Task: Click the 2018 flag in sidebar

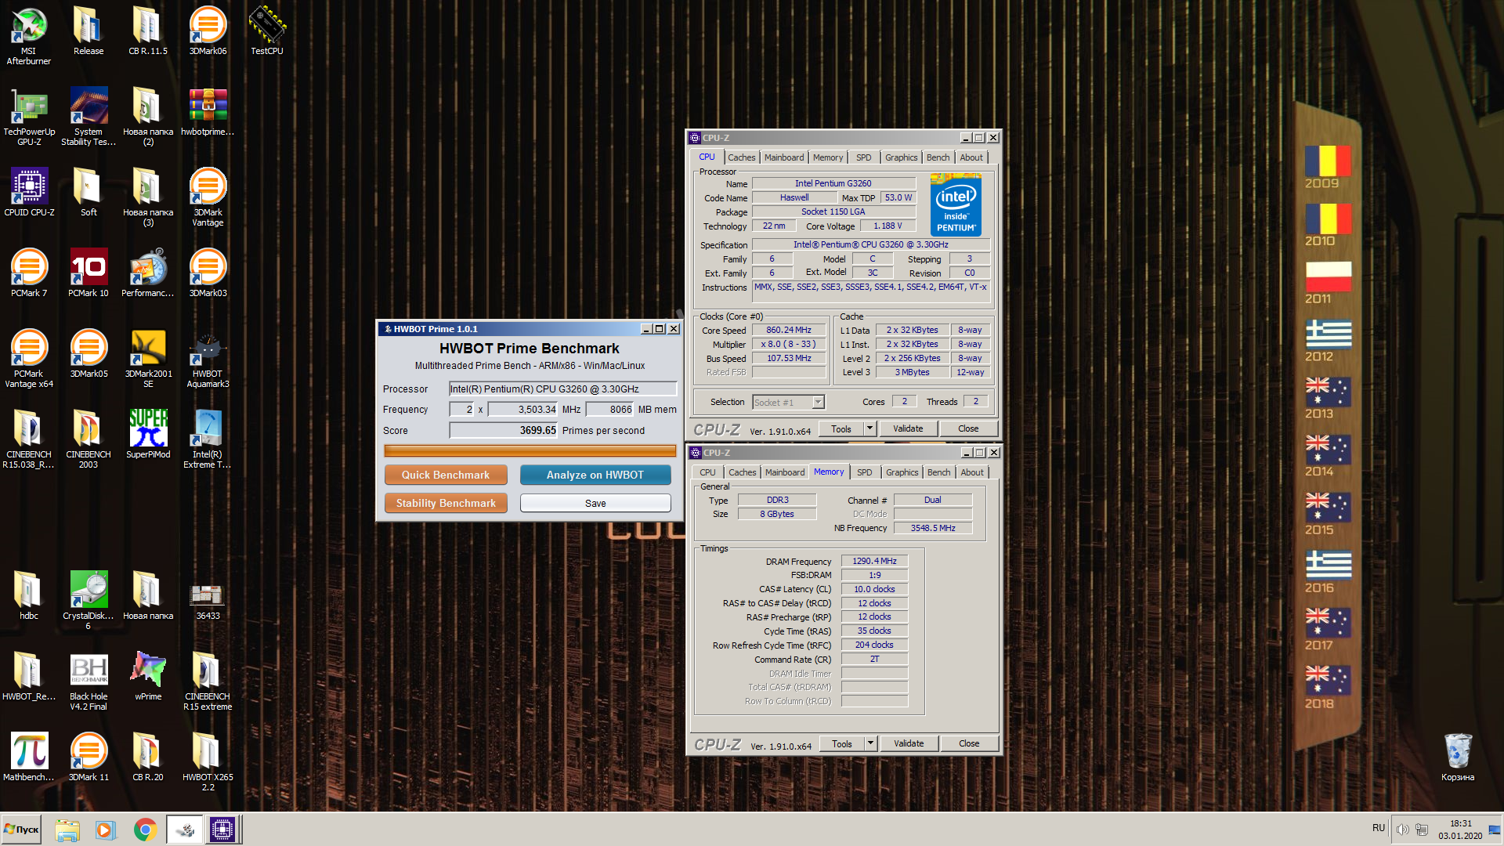Action: (1328, 681)
